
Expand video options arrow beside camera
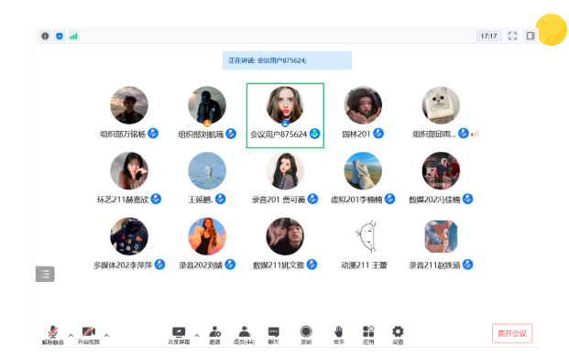106,335
